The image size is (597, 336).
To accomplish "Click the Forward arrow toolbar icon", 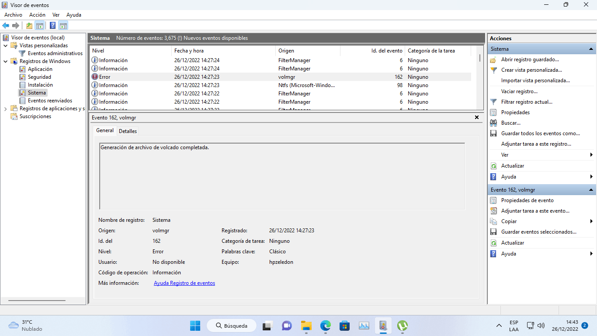I will [x=16, y=25].
